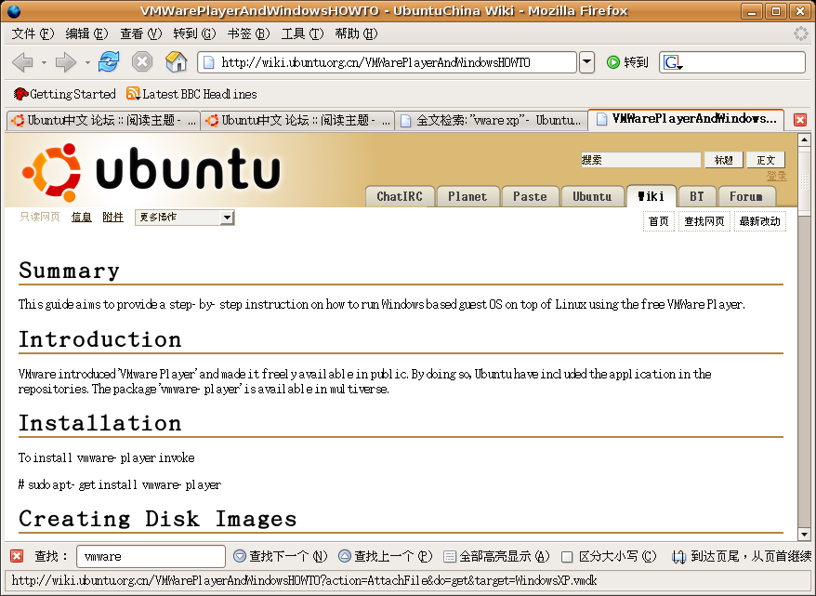Click the green Go (转到) button
The width and height of the screenshot is (816, 596).
[627, 62]
